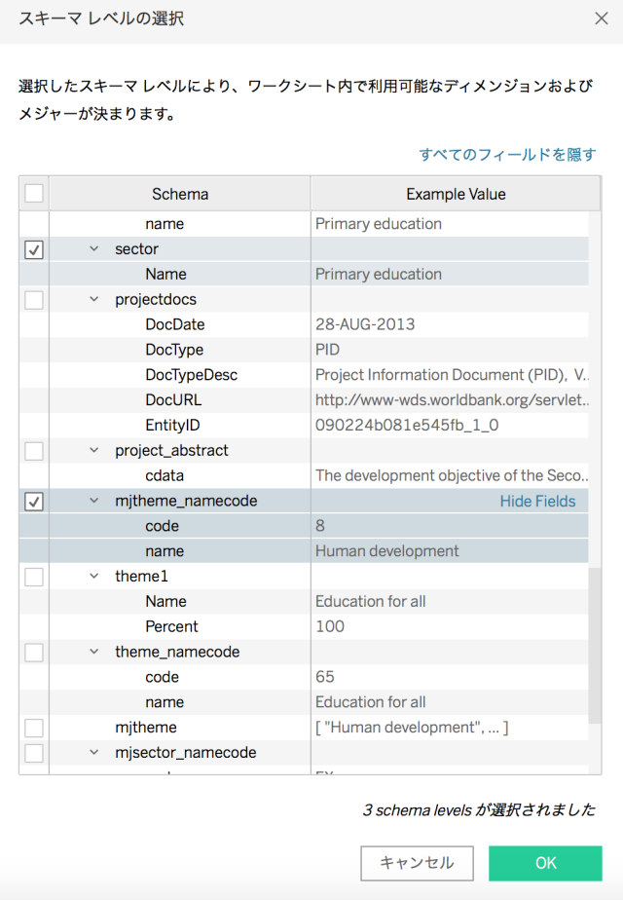Viewport: 623px width, 900px height.
Task: Check the theme1 schema checkbox
Action: click(x=34, y=577)
